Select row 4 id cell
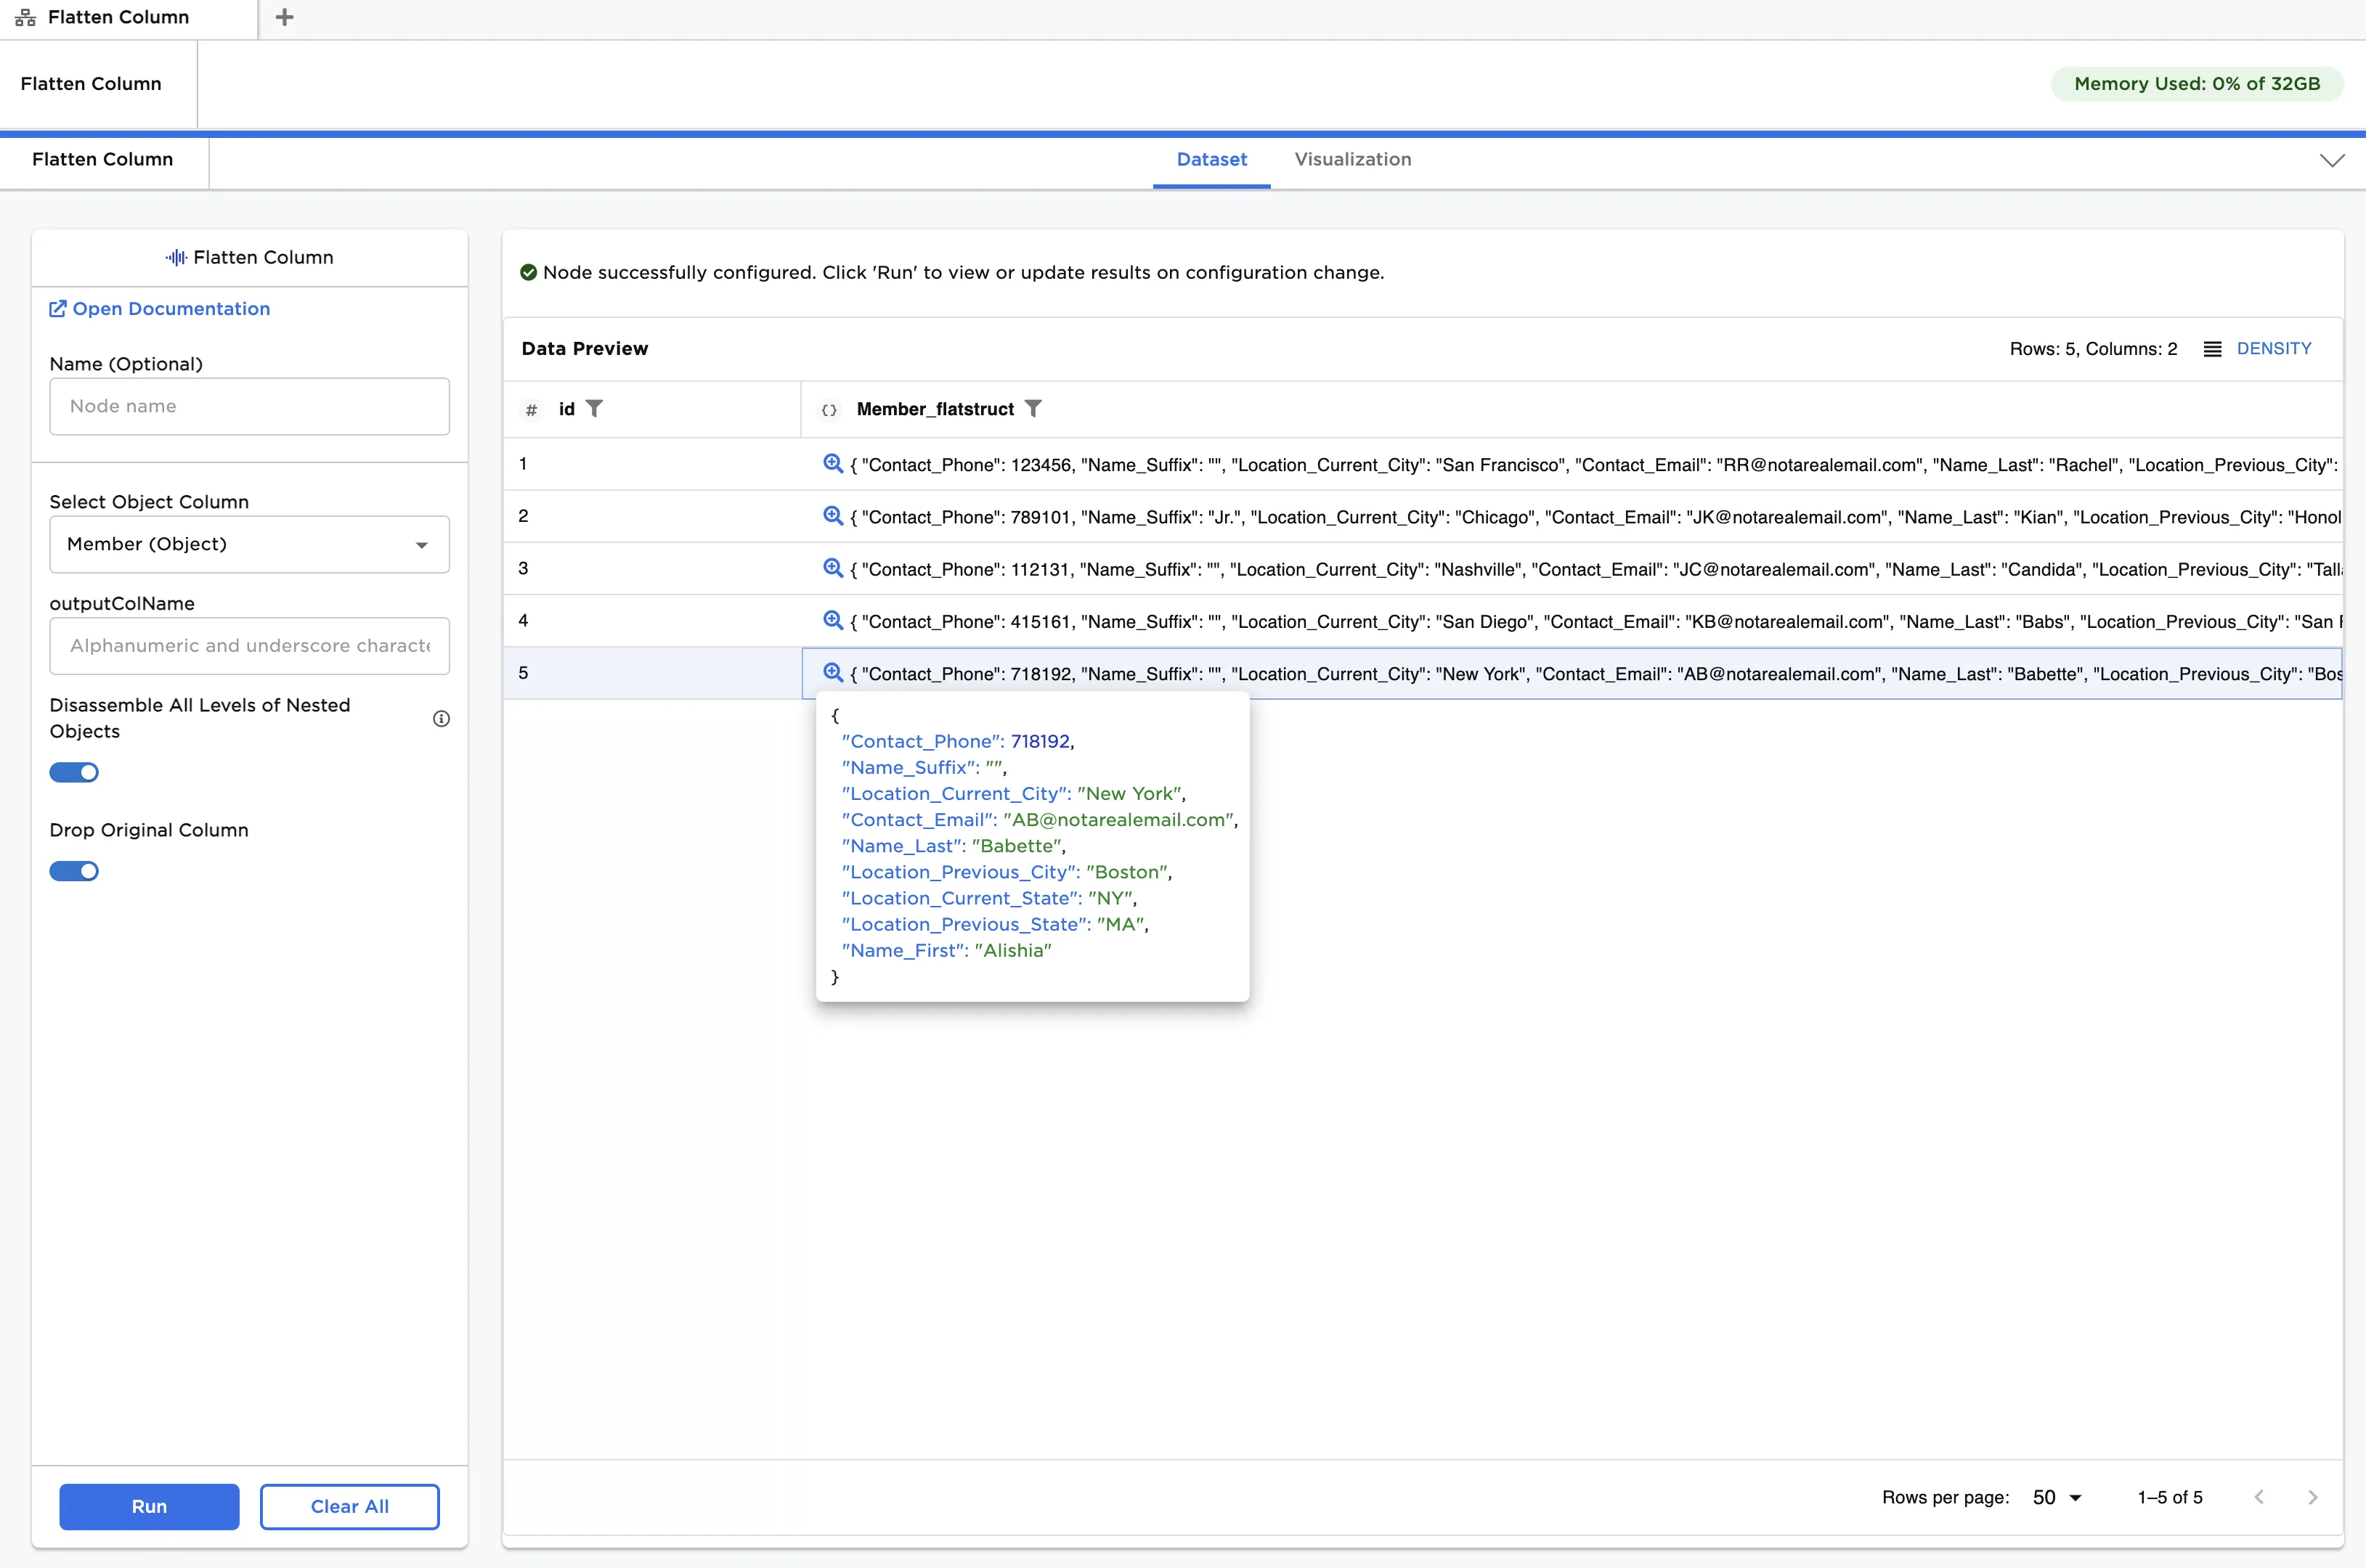This screenshot has width=2366, height=1568. 652,620
